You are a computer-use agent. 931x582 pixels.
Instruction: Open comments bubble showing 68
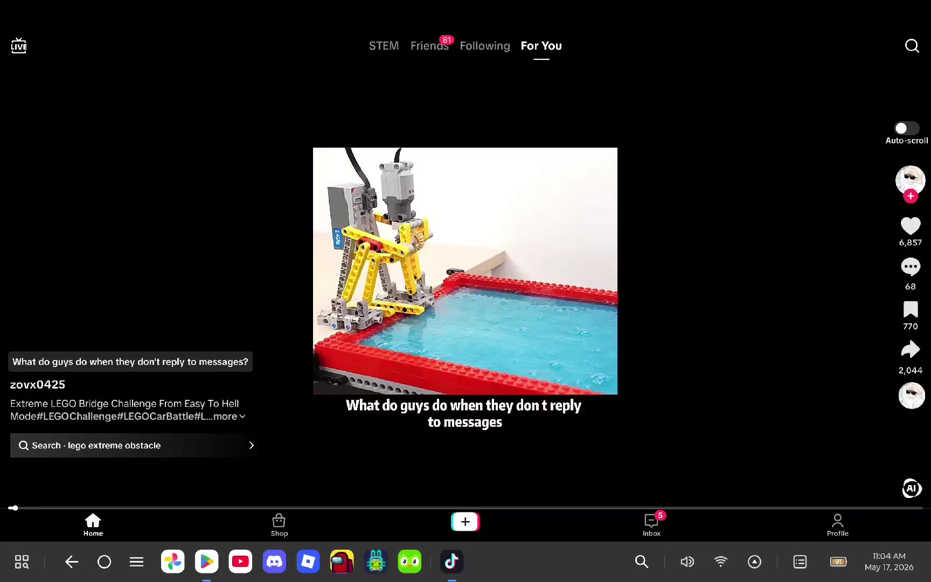(911, 267)
